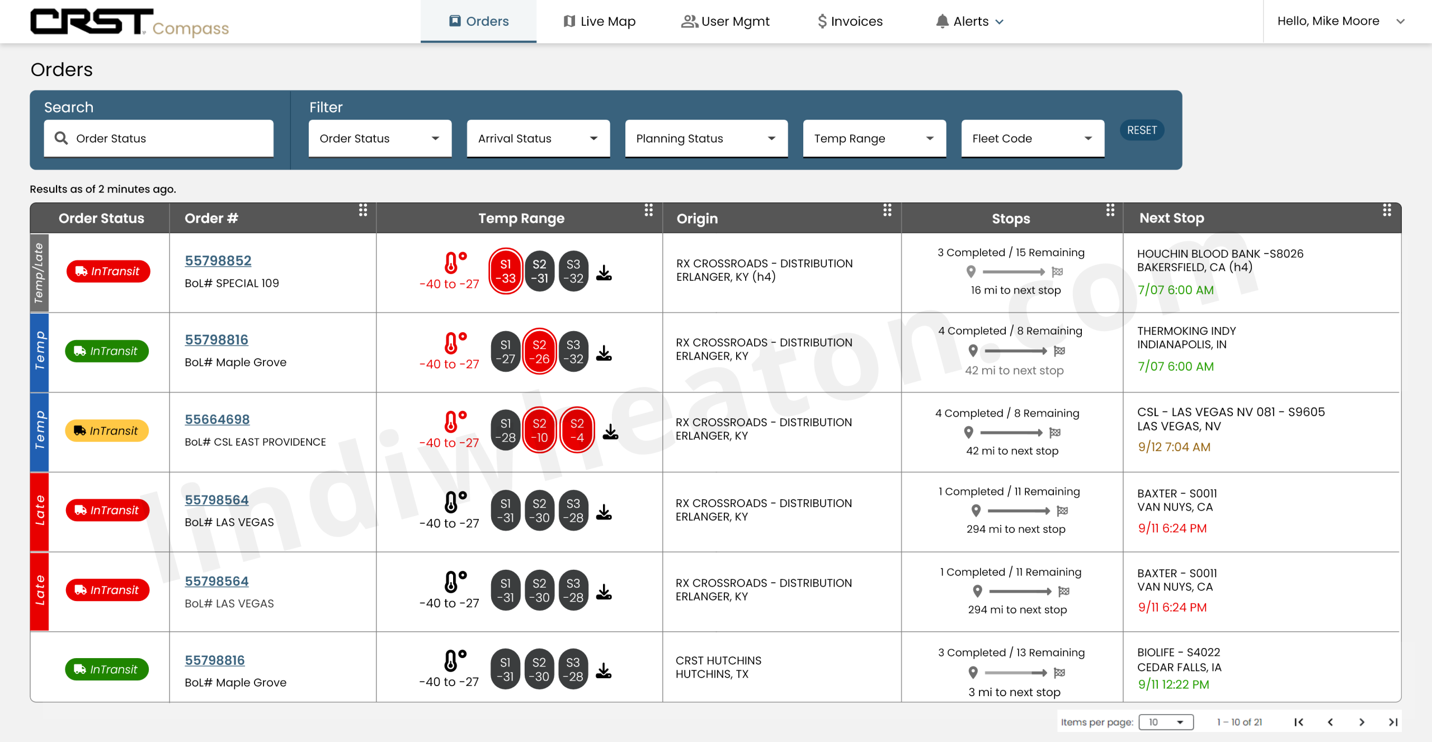The height and width of the screenshot is (742, 1432).
Task: Open Invoices from the top navigation
Action: click(x=849, y=21)
